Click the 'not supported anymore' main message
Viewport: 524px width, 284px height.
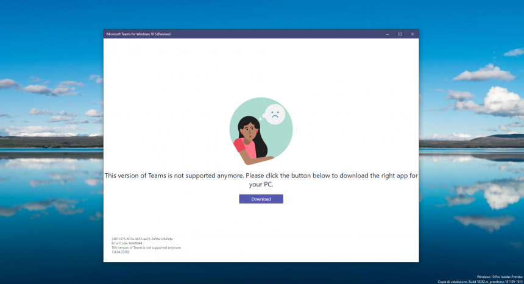tap(261, 180)
